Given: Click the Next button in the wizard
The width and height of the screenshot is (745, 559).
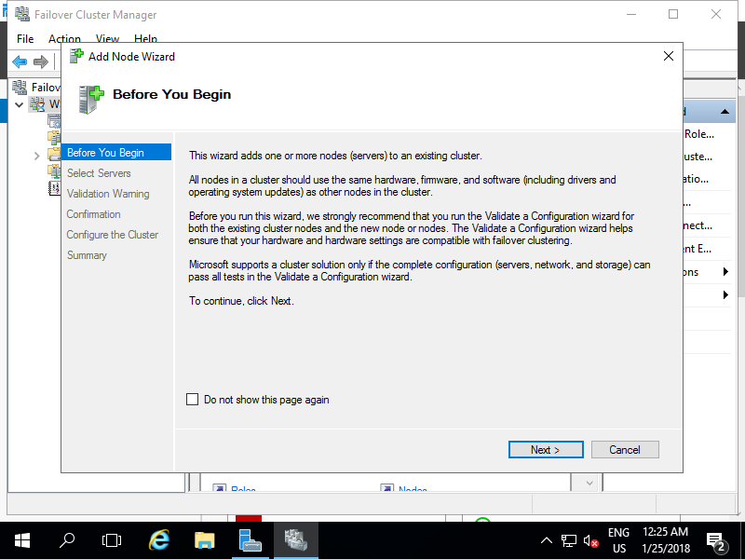Looking at the screenshot, I should coord(546,450).
